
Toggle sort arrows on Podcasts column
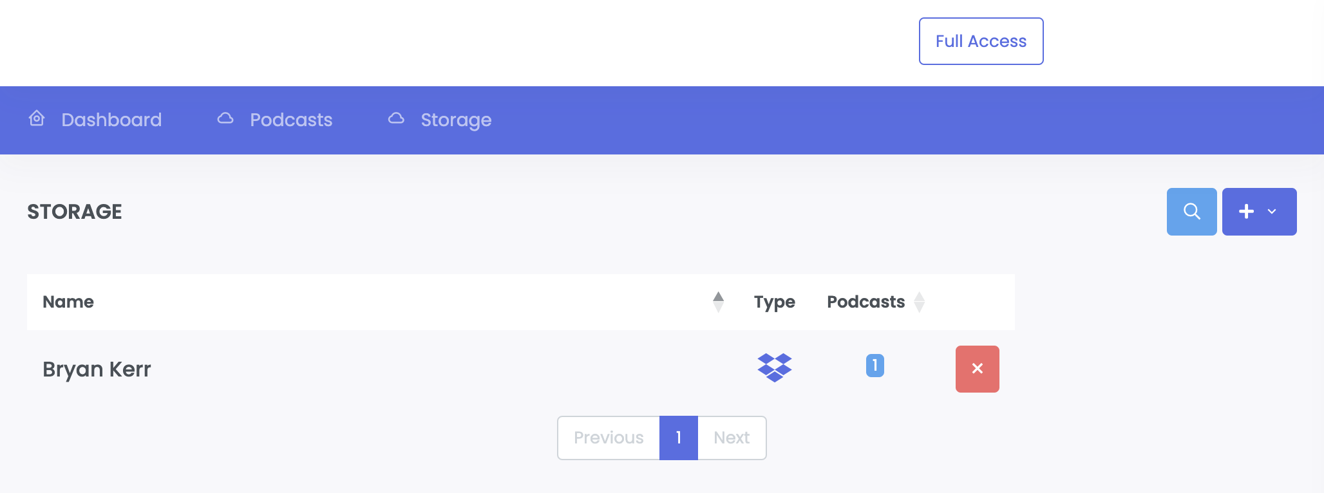coord(920,302)
